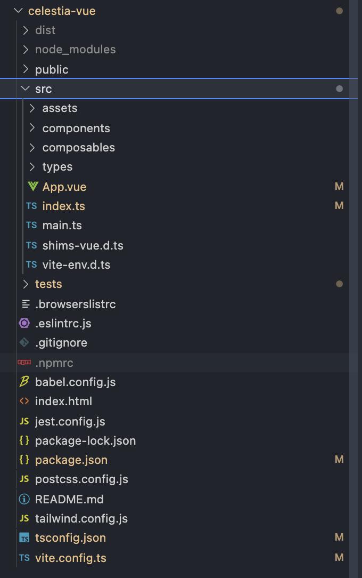The width and height of the screenshot is (362, 578).
Task: Select the package.json file
Action: [71, 460]
